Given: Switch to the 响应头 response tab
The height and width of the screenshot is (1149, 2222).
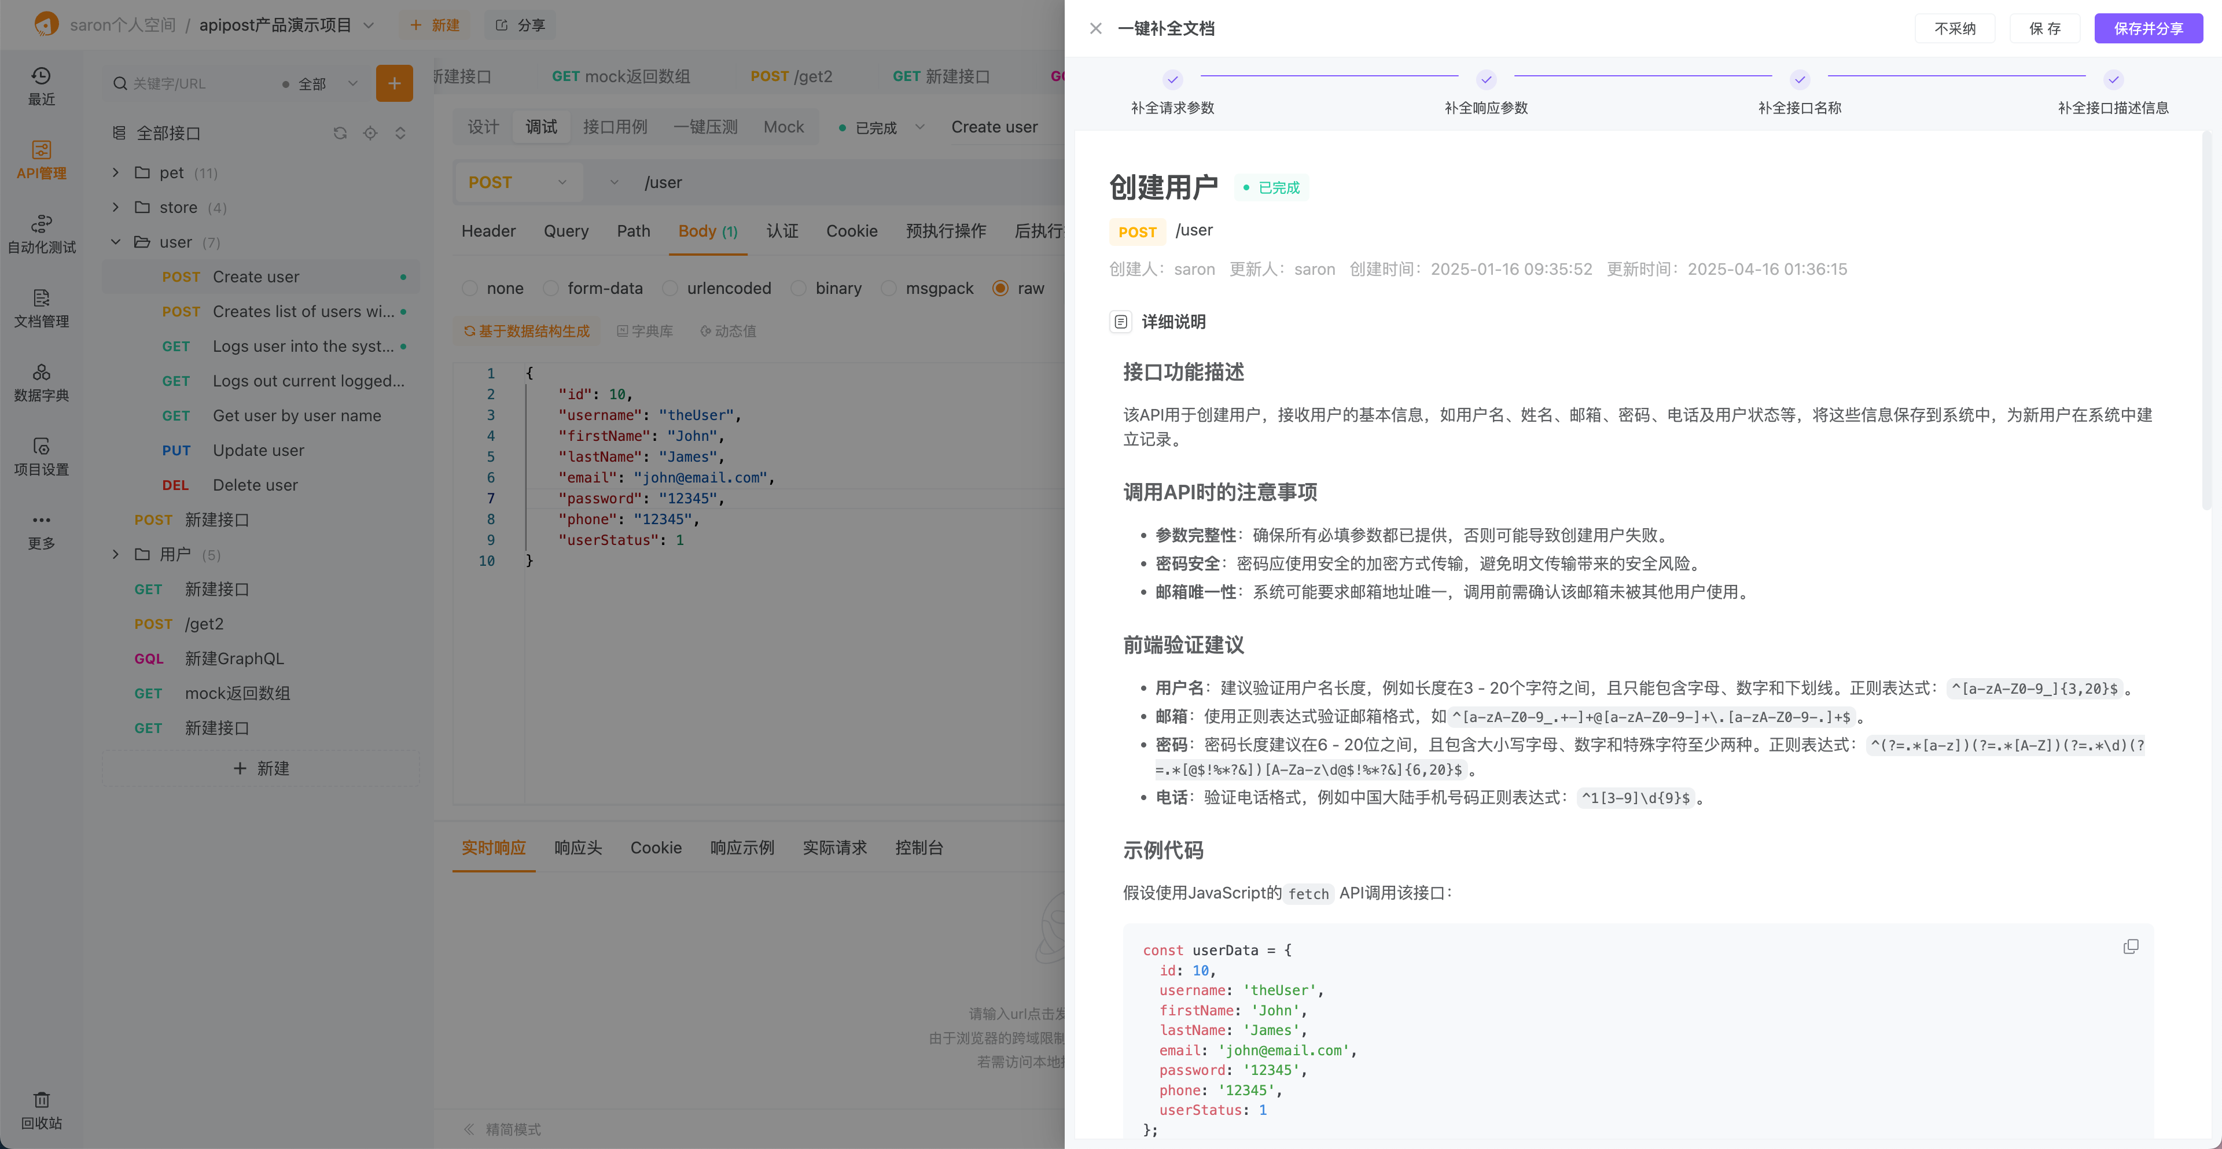Looking at the screenshot, I should [577, 848].
